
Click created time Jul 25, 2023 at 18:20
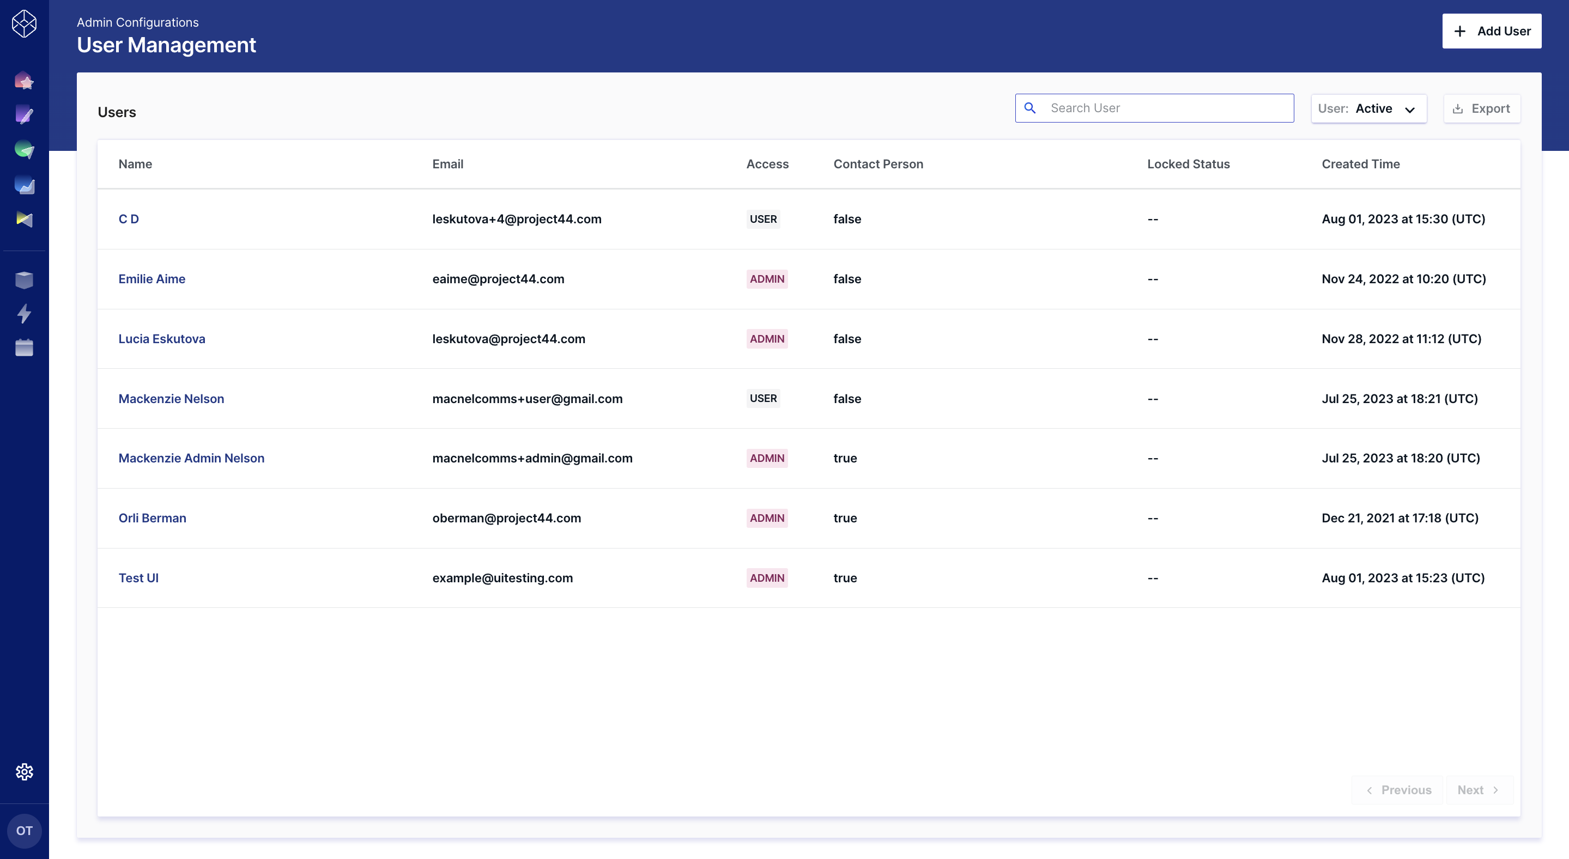tap(1401, 458)
